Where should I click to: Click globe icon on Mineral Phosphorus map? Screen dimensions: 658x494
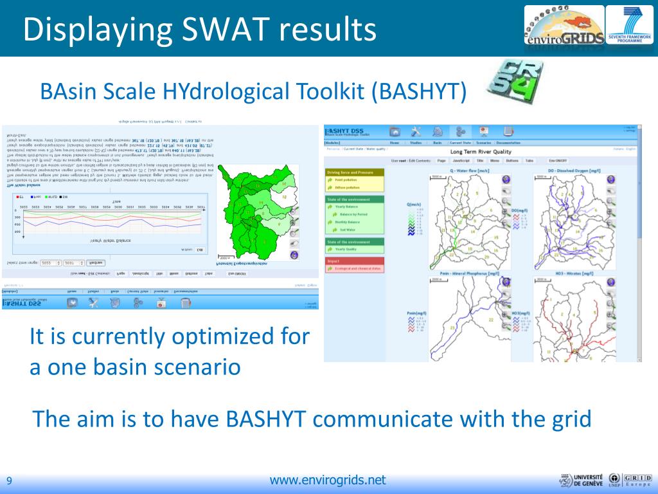(506, 282)
